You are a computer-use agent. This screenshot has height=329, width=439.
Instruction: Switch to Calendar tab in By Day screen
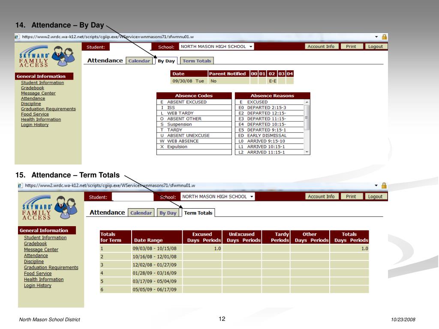click(139, 61)
